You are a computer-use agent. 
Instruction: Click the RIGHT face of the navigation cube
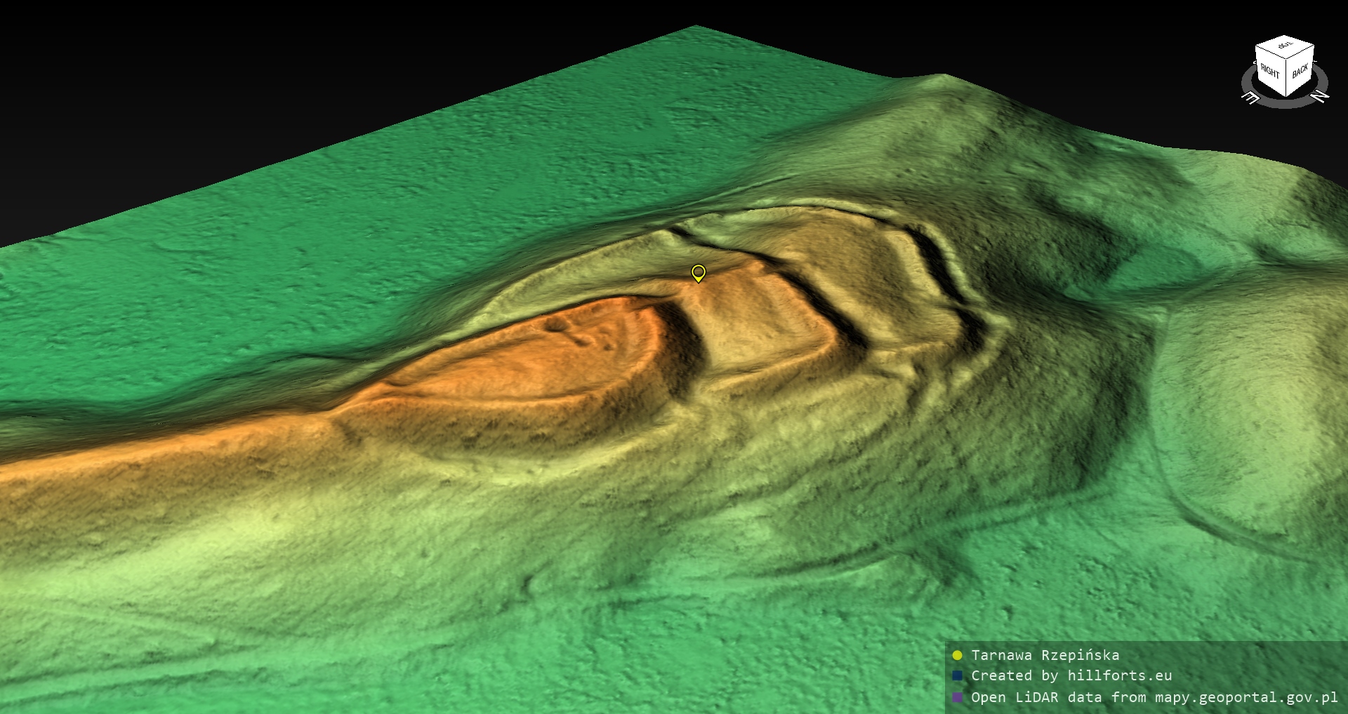pos(1269,72)
